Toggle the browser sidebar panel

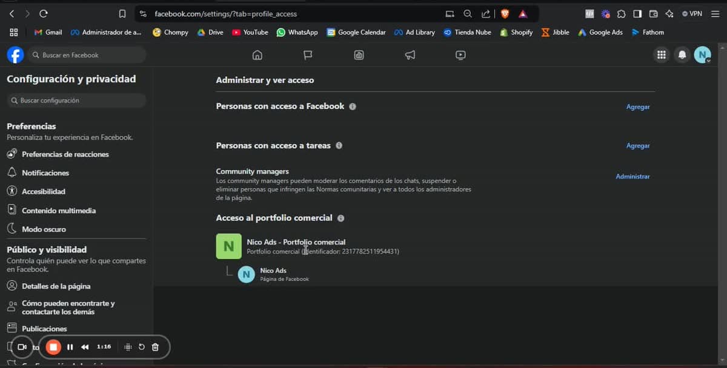click(x=637, y=13)
